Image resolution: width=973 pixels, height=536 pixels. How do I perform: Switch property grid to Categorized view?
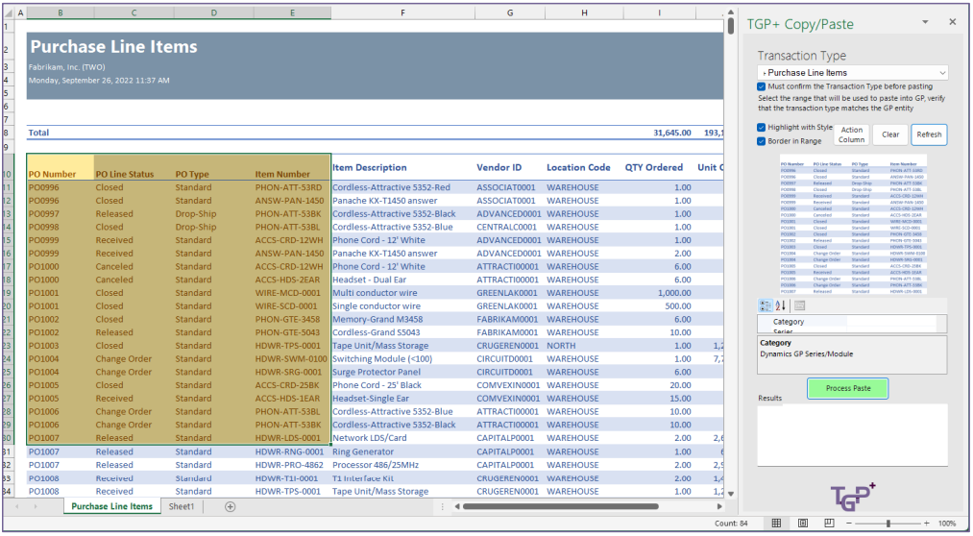(x=766, y=305)
